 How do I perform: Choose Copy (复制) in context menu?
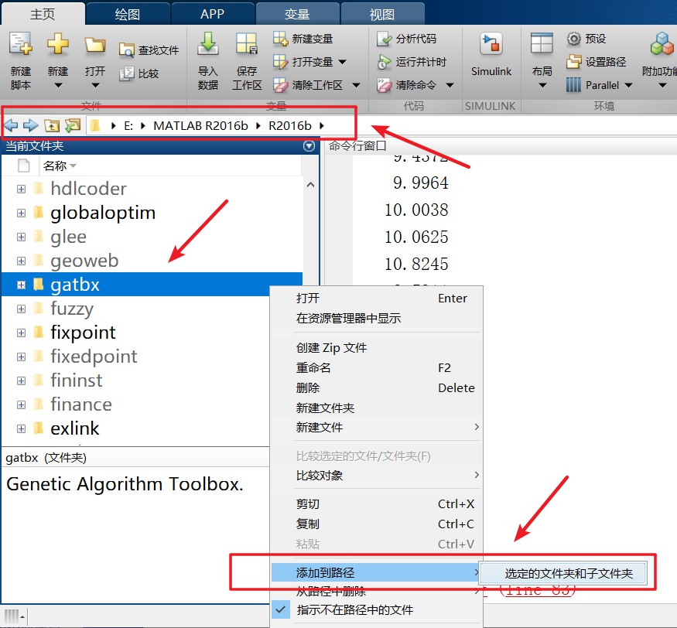[377, 524]
